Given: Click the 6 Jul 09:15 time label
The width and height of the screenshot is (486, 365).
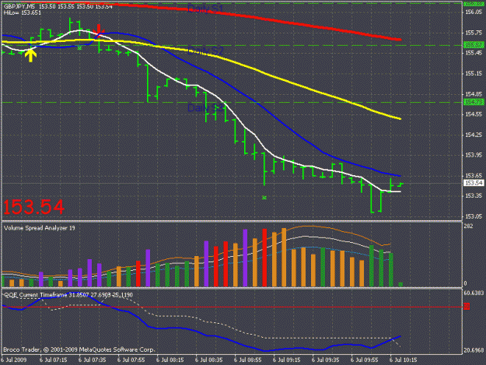Looking at the screenshot, I should (x=287, y=360).
